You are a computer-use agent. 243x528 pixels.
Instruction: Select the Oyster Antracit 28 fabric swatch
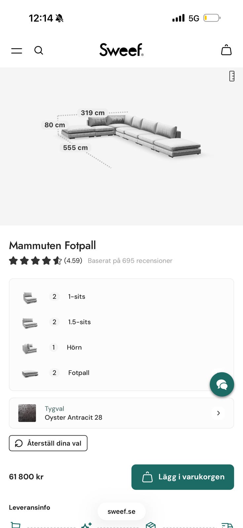(27, 413)
